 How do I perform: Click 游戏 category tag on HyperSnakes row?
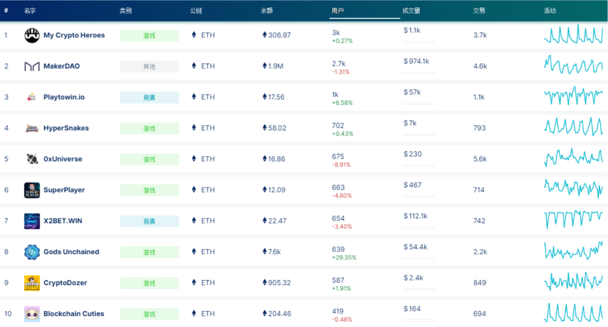[x=149, y=129]
